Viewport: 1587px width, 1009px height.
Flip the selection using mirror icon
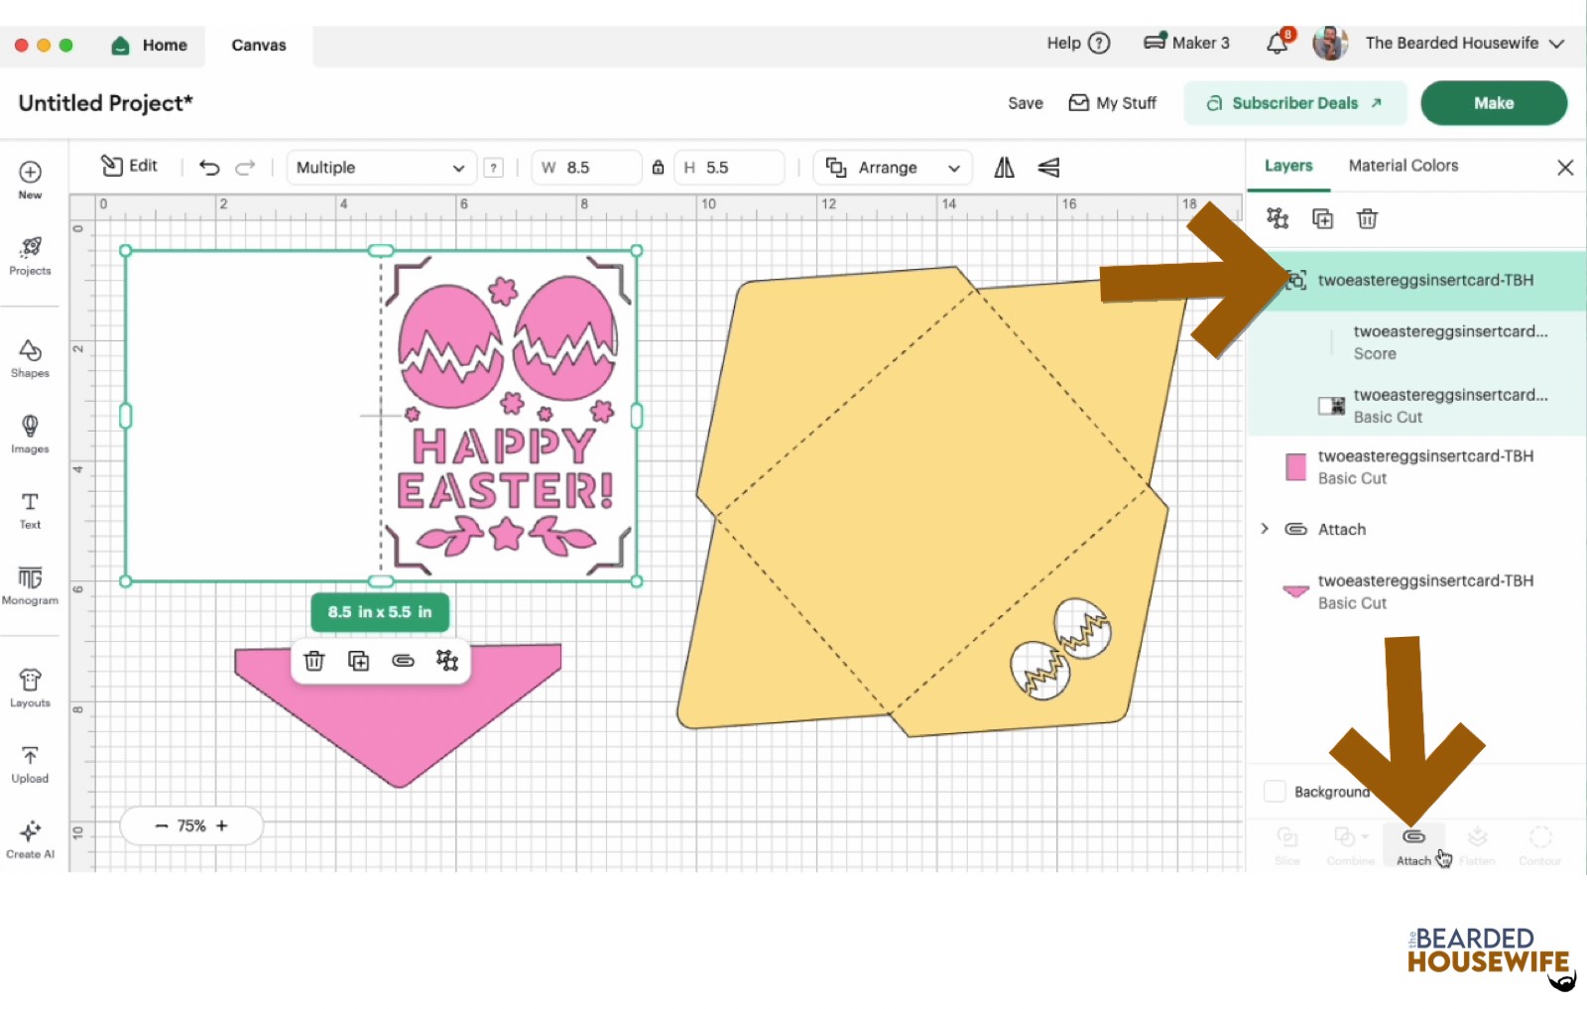point(1004,168)
